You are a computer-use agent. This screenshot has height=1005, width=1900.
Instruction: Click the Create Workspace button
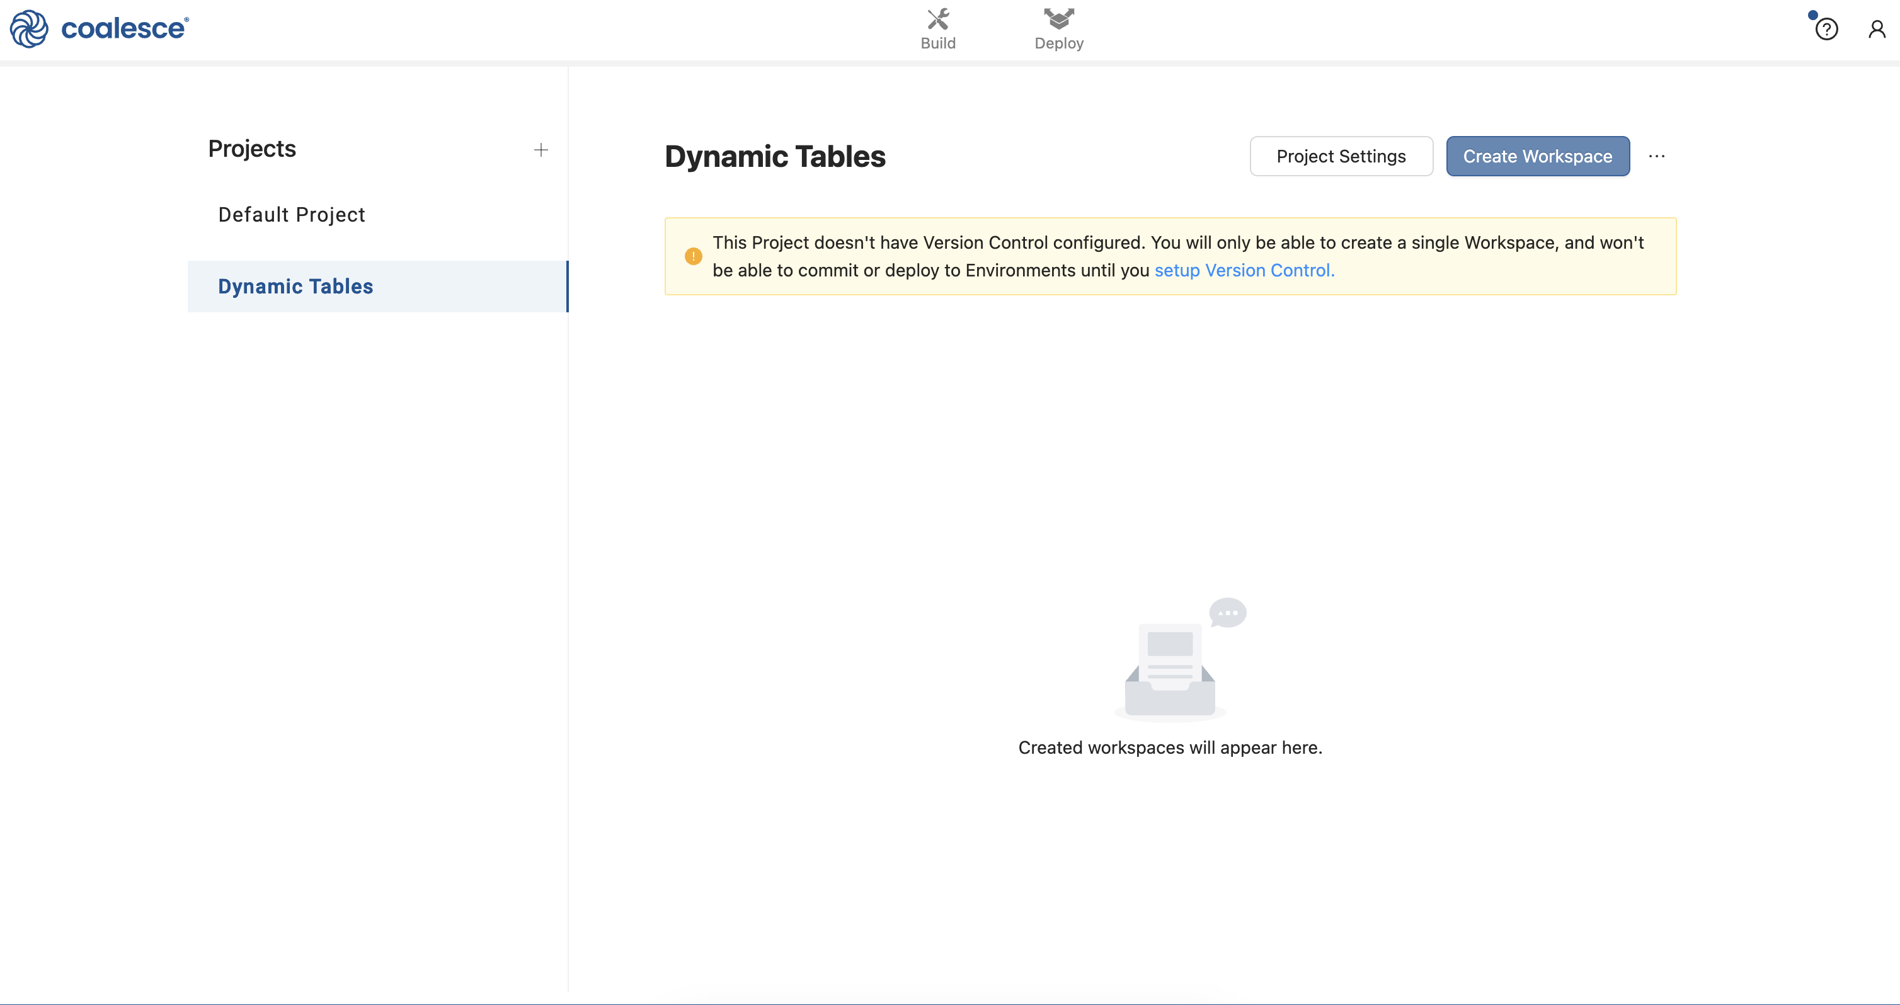1537,156
